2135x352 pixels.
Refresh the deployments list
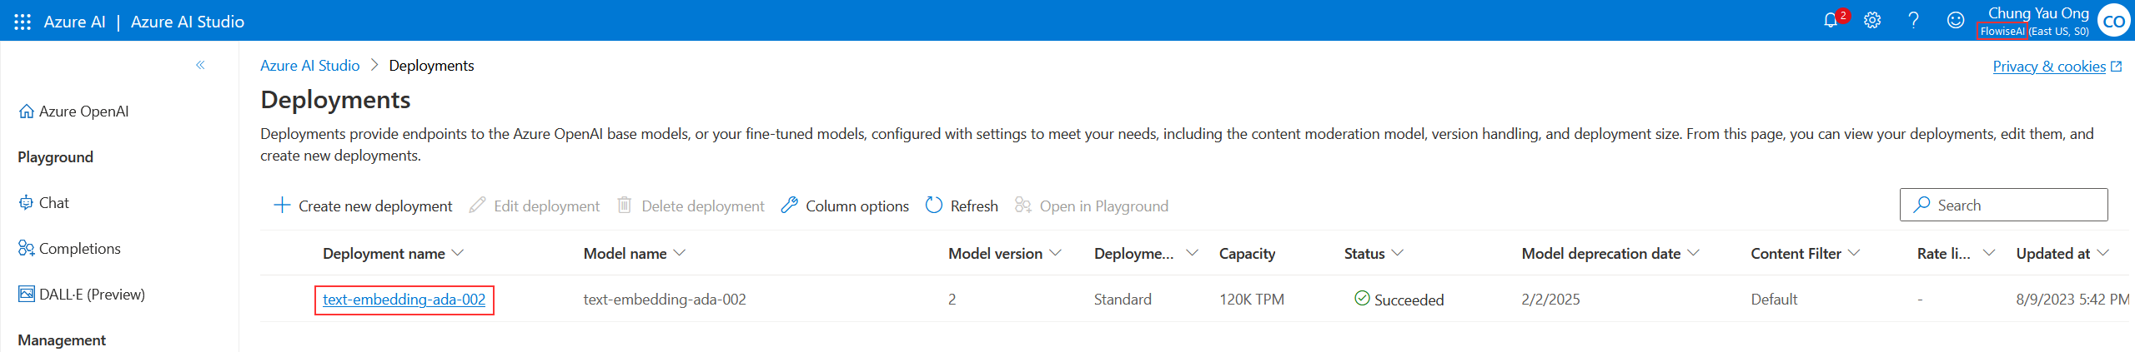pos(962,206)
